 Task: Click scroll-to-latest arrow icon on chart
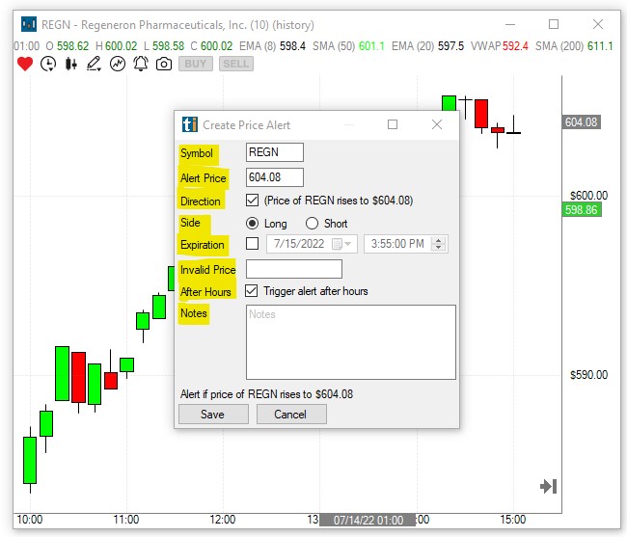(548, 487)
